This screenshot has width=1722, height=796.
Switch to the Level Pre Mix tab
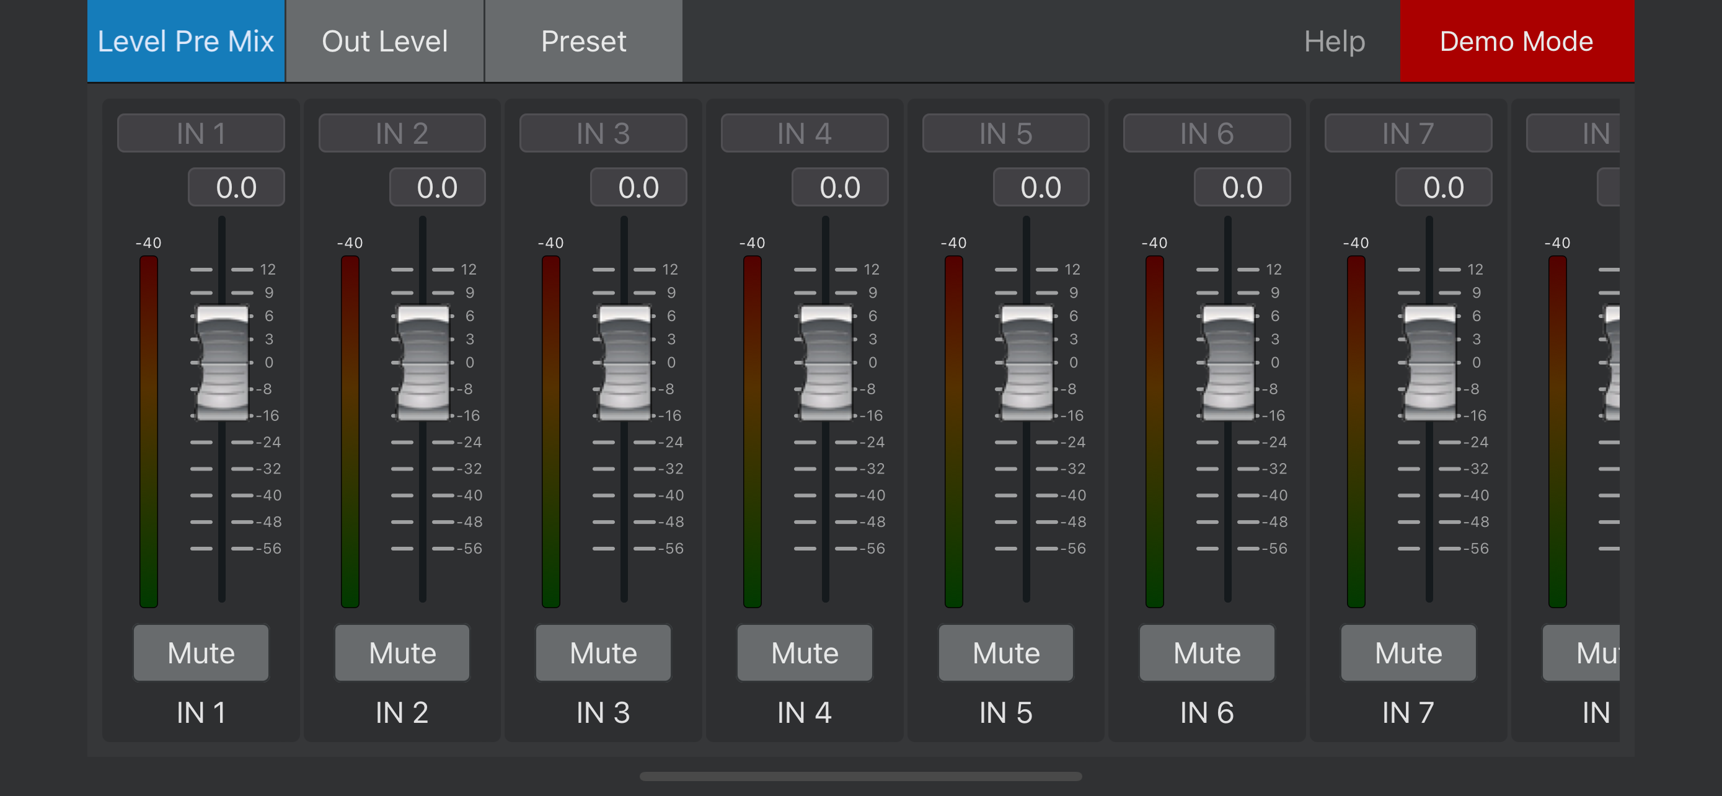point(186,41)
